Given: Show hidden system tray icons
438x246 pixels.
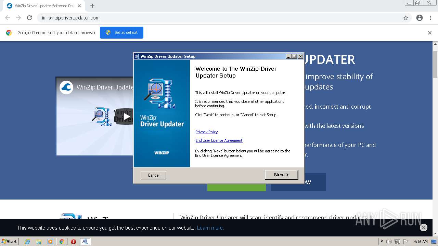Looking at the screenshot, I should 382,242.
